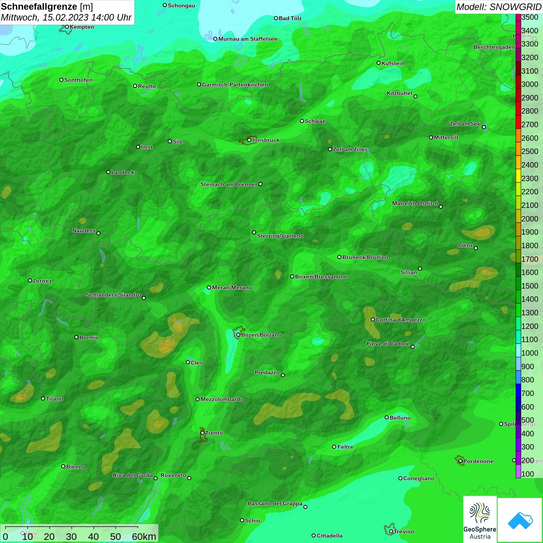Click the Cortina d'Ampezzo location dot
This screenshot has width=543, height=543.
(373, 320)
